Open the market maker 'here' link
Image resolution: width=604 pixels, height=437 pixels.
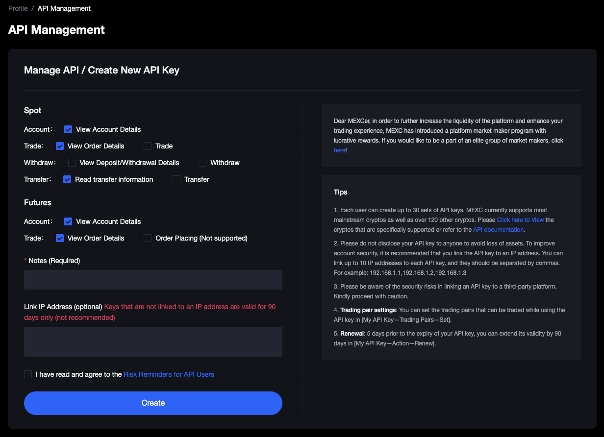[x=339, y=150]
